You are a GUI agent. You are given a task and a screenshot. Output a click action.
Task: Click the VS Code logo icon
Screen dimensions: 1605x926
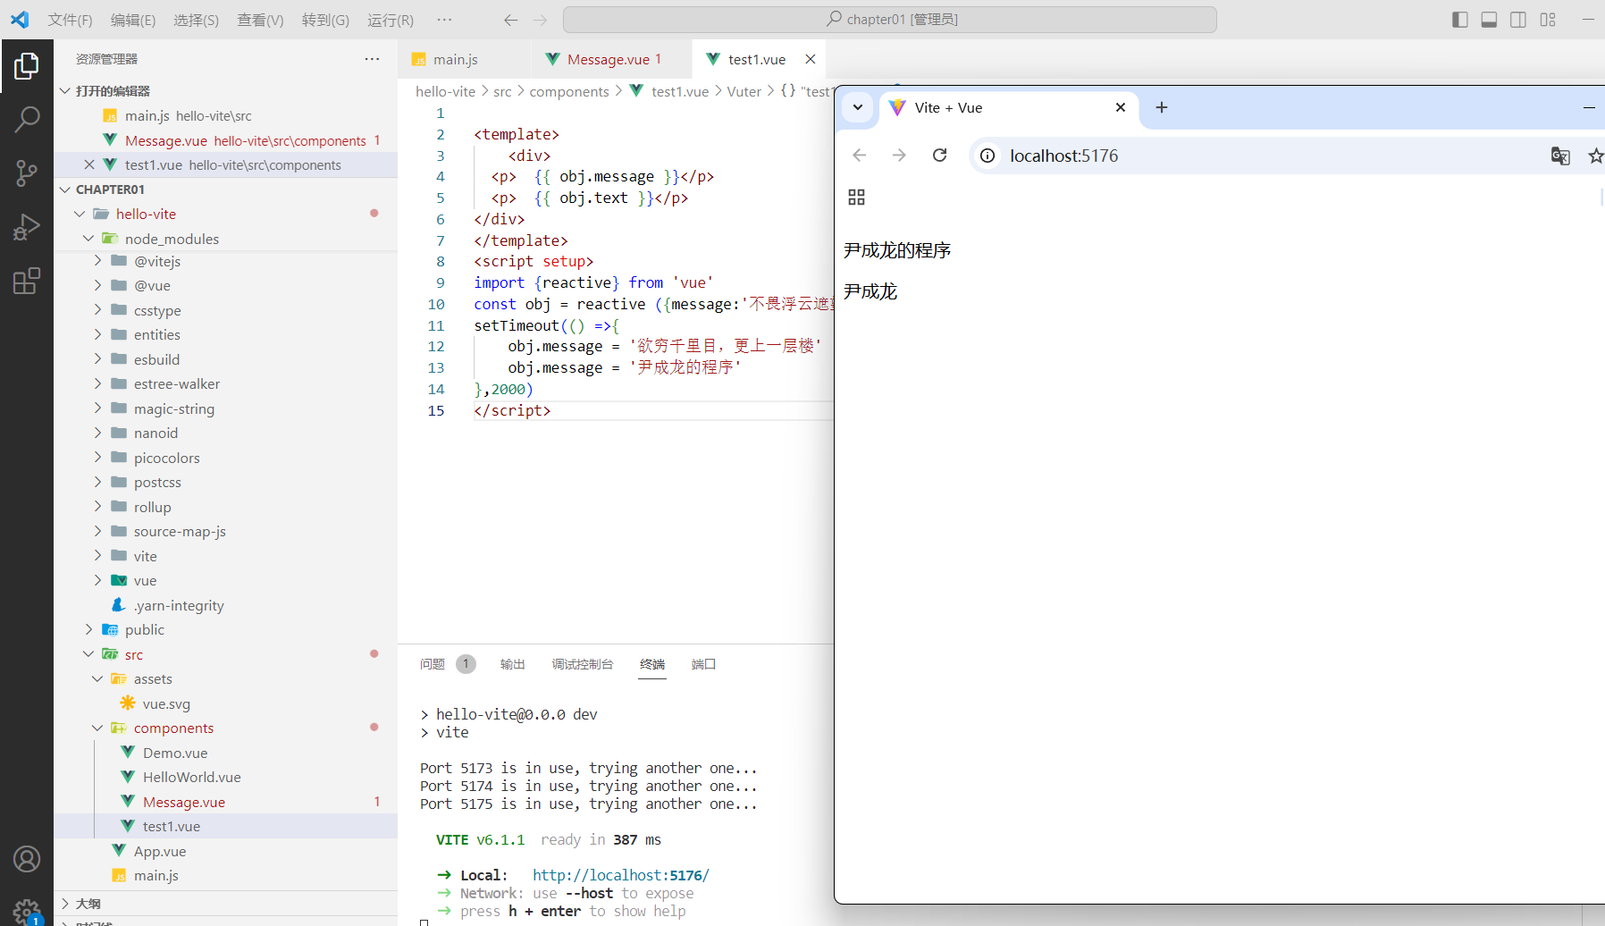coord(20,20)
